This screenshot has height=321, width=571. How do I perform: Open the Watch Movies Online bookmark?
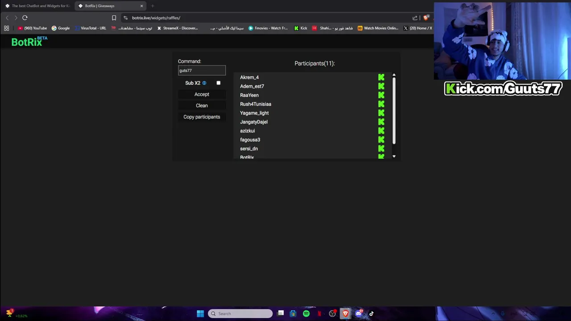tap(378, 28)
